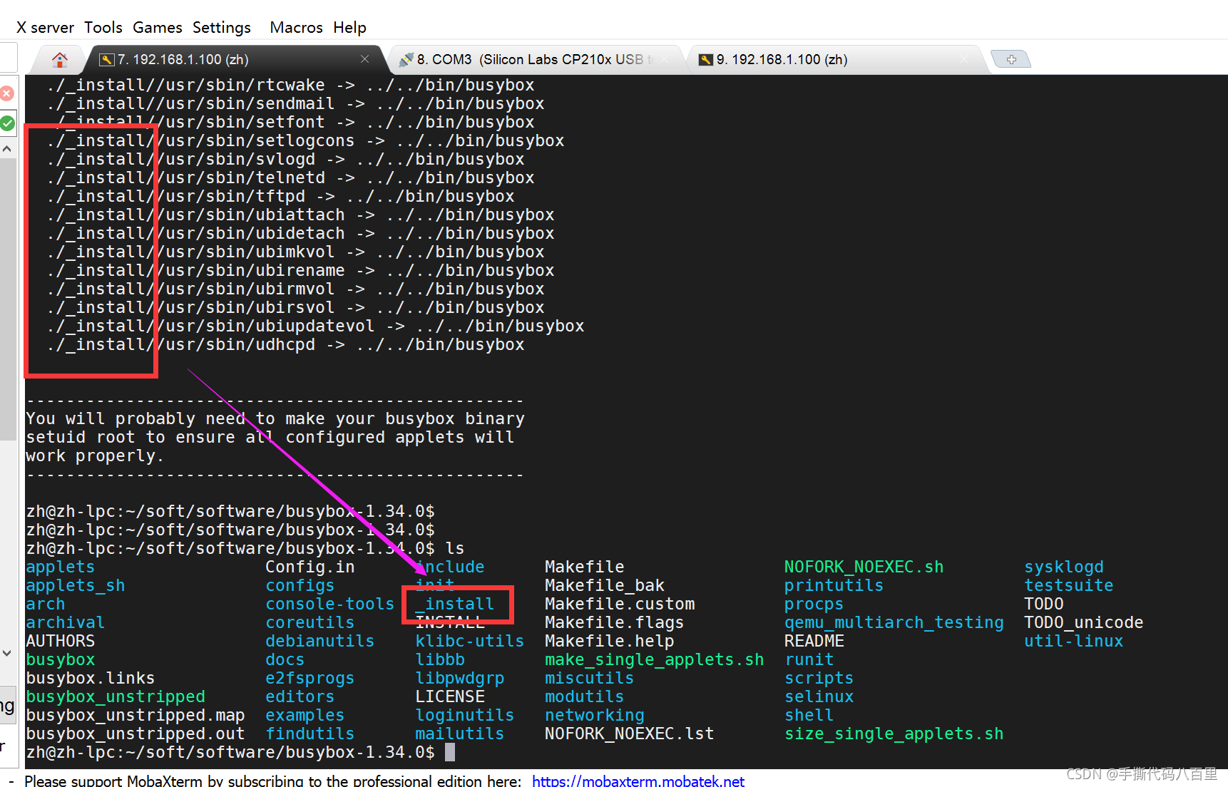Click 'qemu_multiarch_testing' directory name
Viewport: 1228px width, 787px height.
[x=894, y=622]
